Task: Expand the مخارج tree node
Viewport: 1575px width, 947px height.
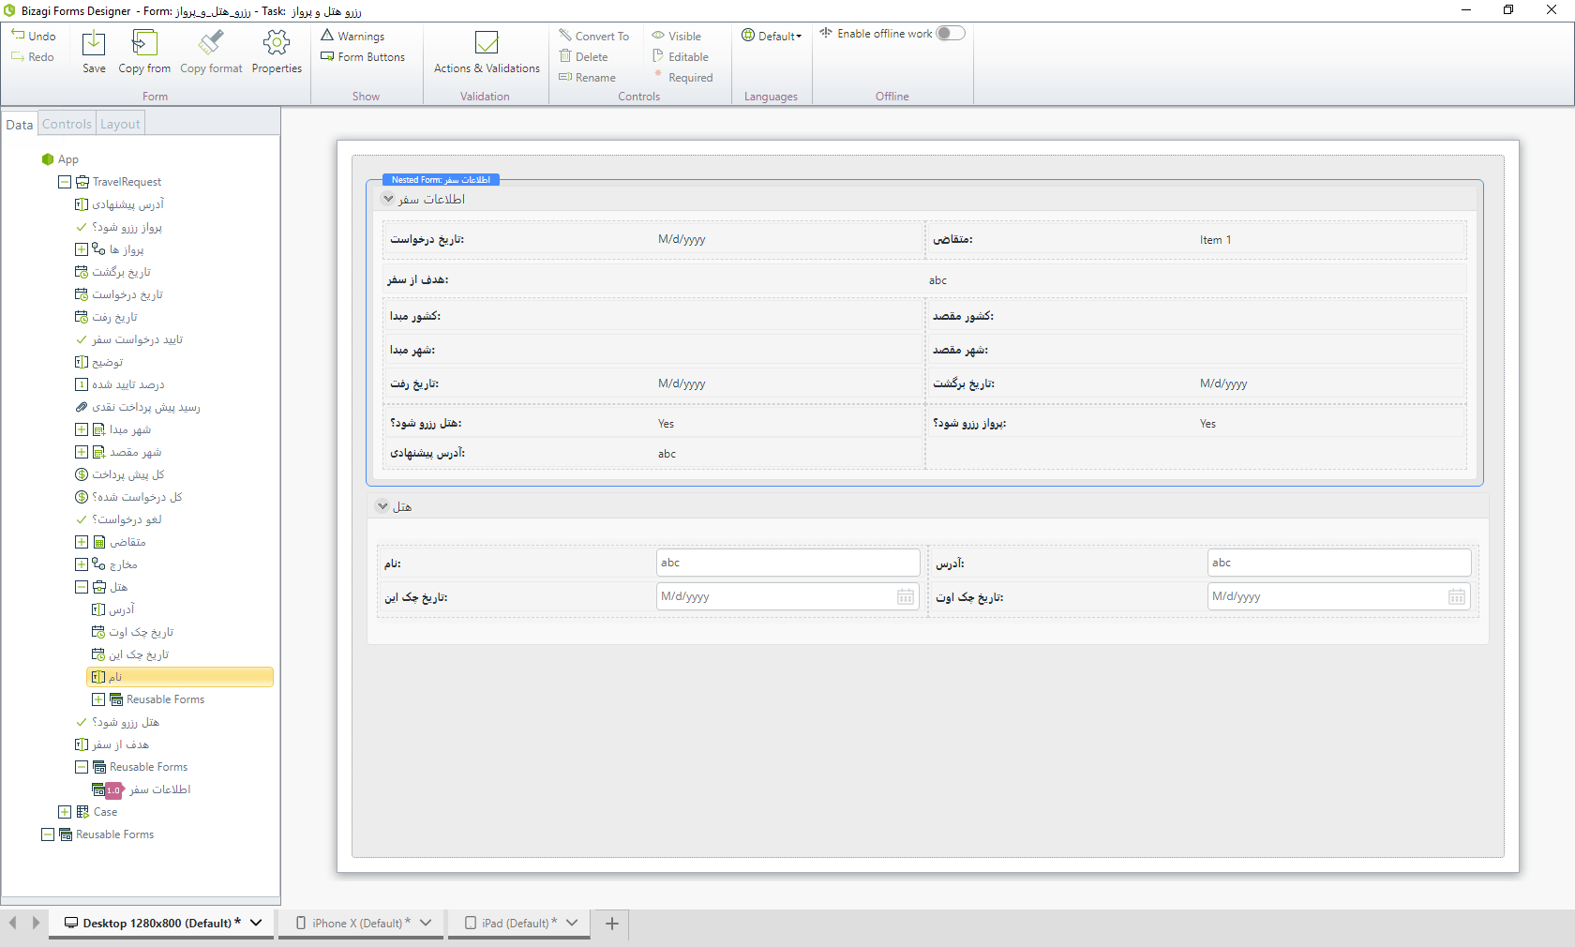Action: [x=82, y=564]
